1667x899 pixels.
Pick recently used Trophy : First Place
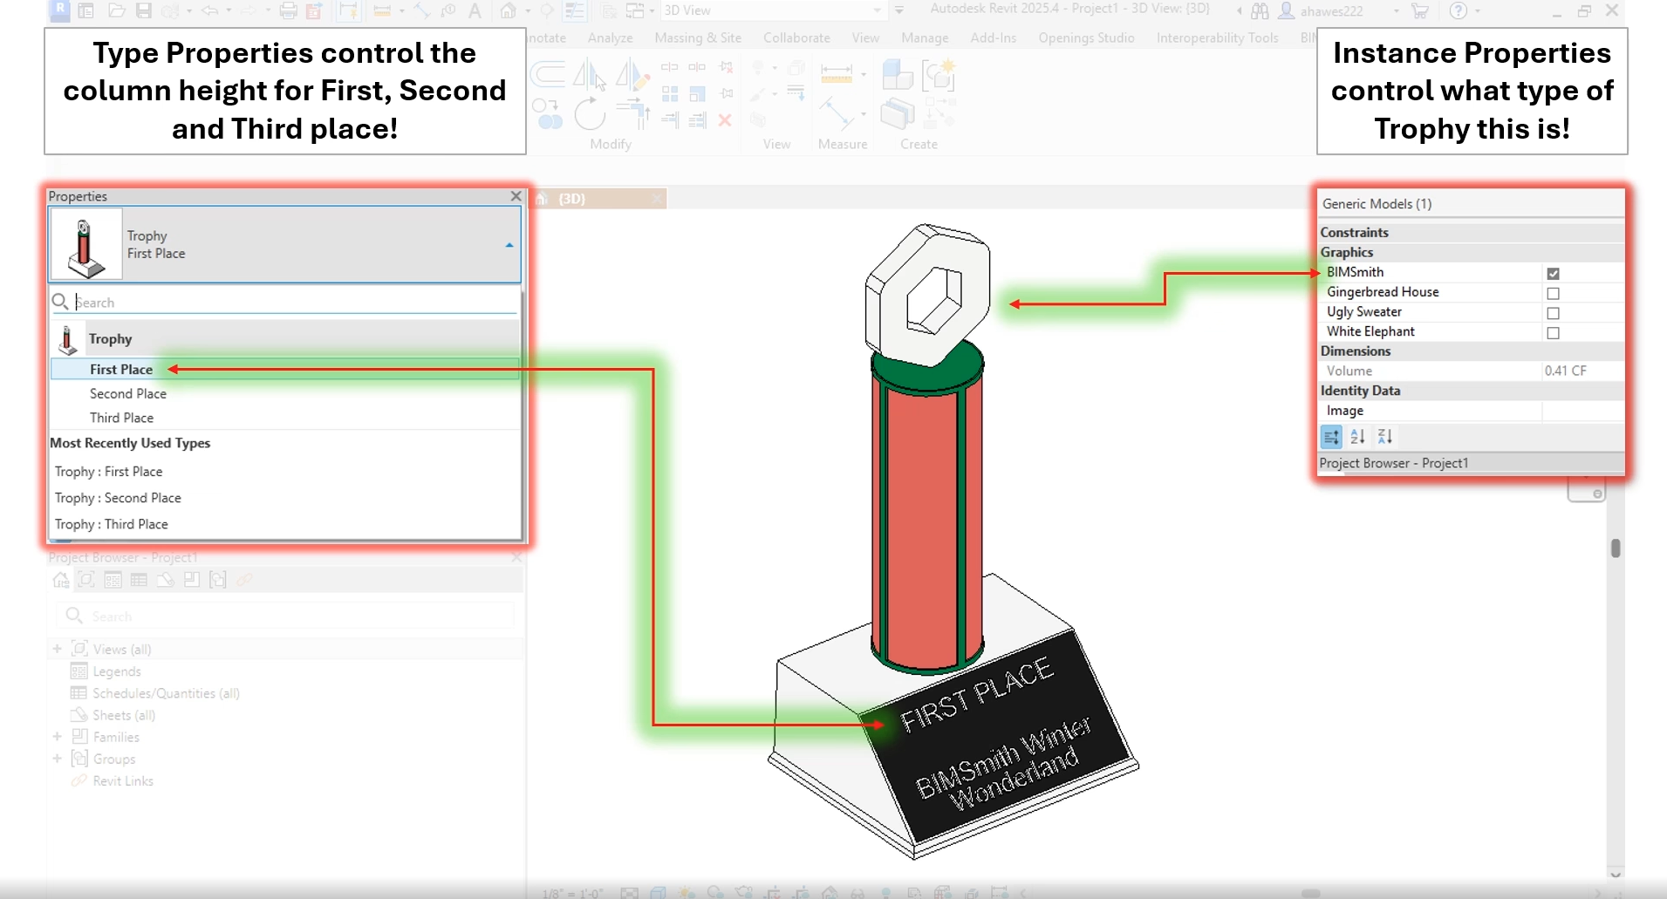click(x=108, y=472)
